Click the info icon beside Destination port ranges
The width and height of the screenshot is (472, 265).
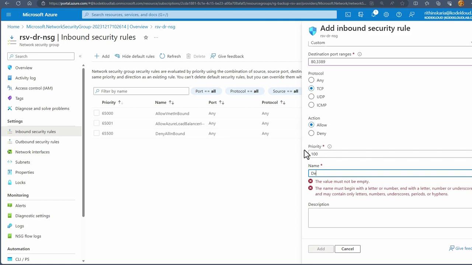point(360,54)
